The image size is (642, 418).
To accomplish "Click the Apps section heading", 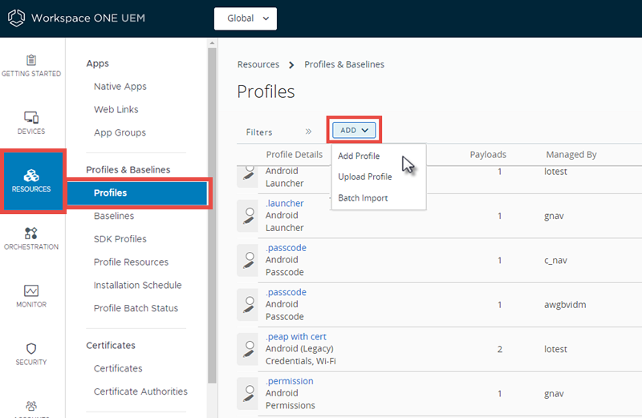I will click(x=97, y=63).
